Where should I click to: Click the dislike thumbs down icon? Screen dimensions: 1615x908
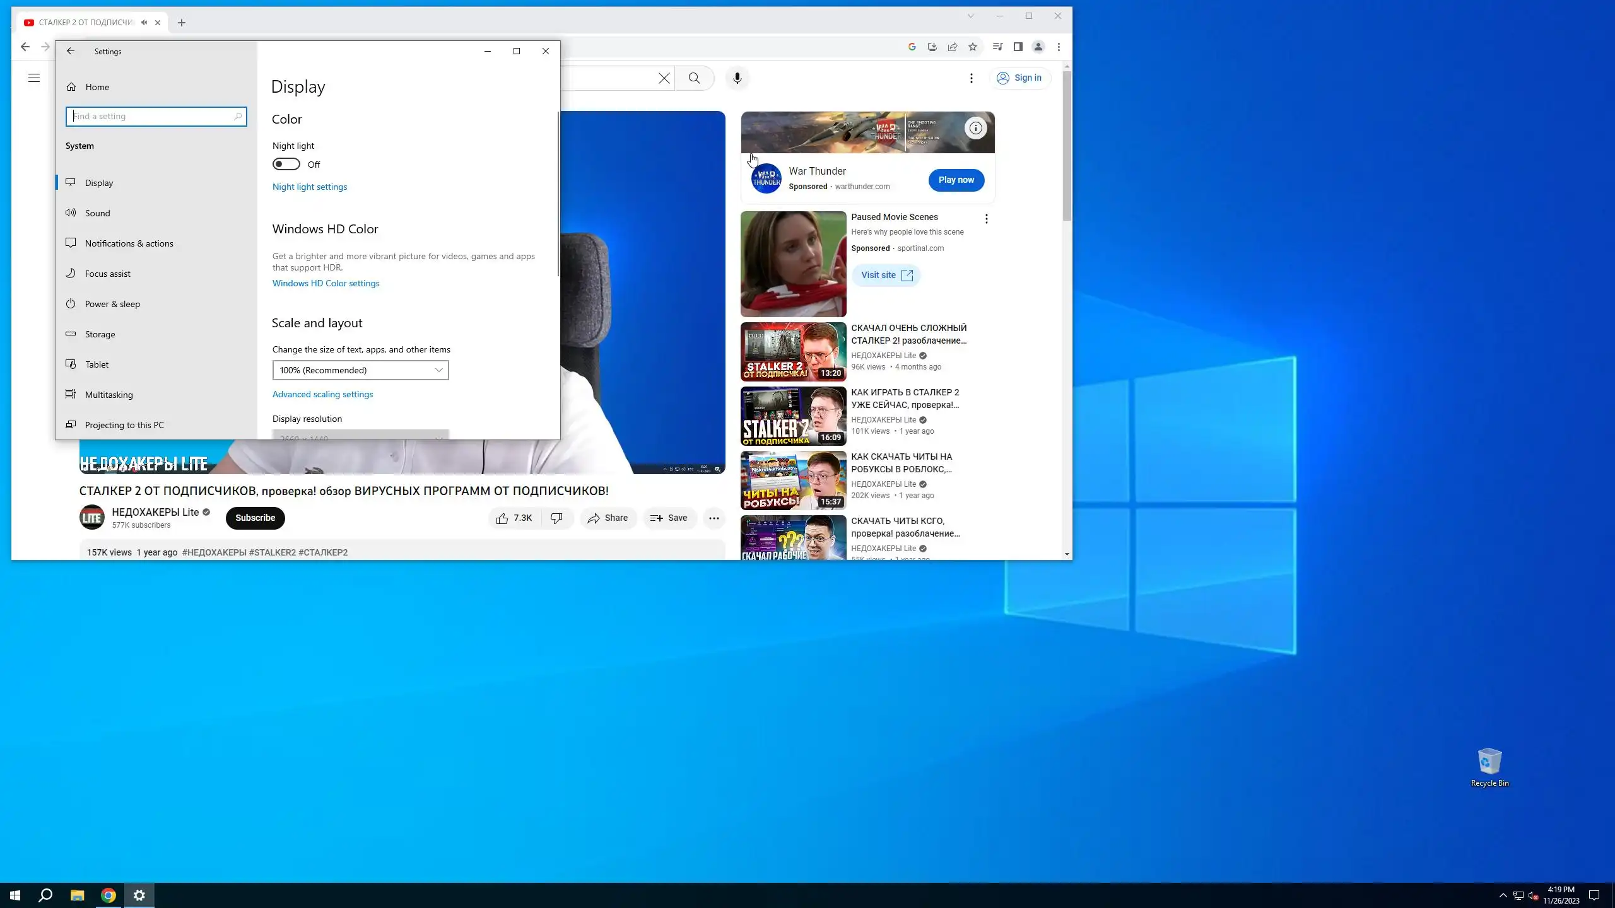click(x=556, y=518)
